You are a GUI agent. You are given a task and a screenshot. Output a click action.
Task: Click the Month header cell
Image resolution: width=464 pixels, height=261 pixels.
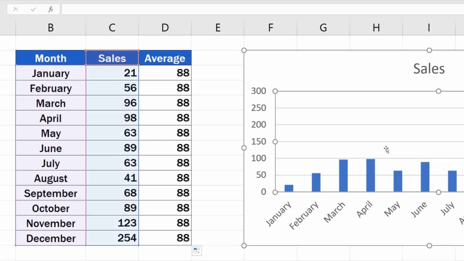coord(50,58)
